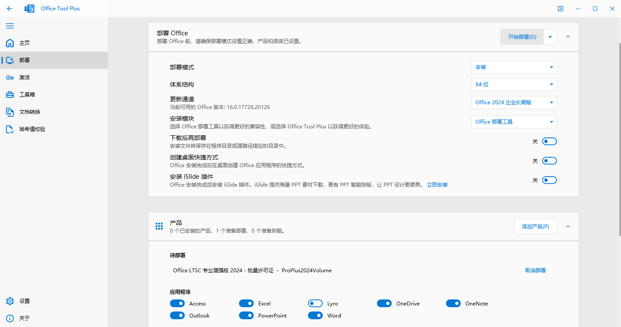Toggle OneDrive application off

click(384, 304)
